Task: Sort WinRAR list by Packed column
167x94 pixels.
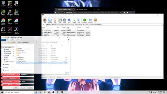Action: 64,27
